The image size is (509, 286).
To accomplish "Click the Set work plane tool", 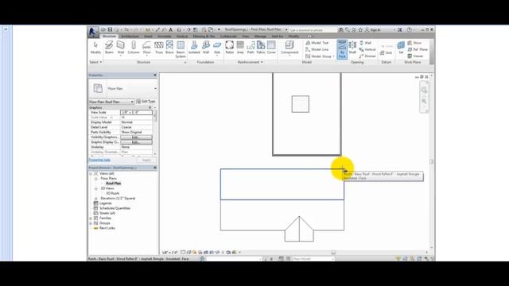I will (x=401, y=48).
